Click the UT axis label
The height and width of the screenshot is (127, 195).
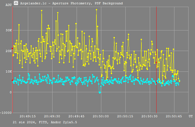[191, 116]
